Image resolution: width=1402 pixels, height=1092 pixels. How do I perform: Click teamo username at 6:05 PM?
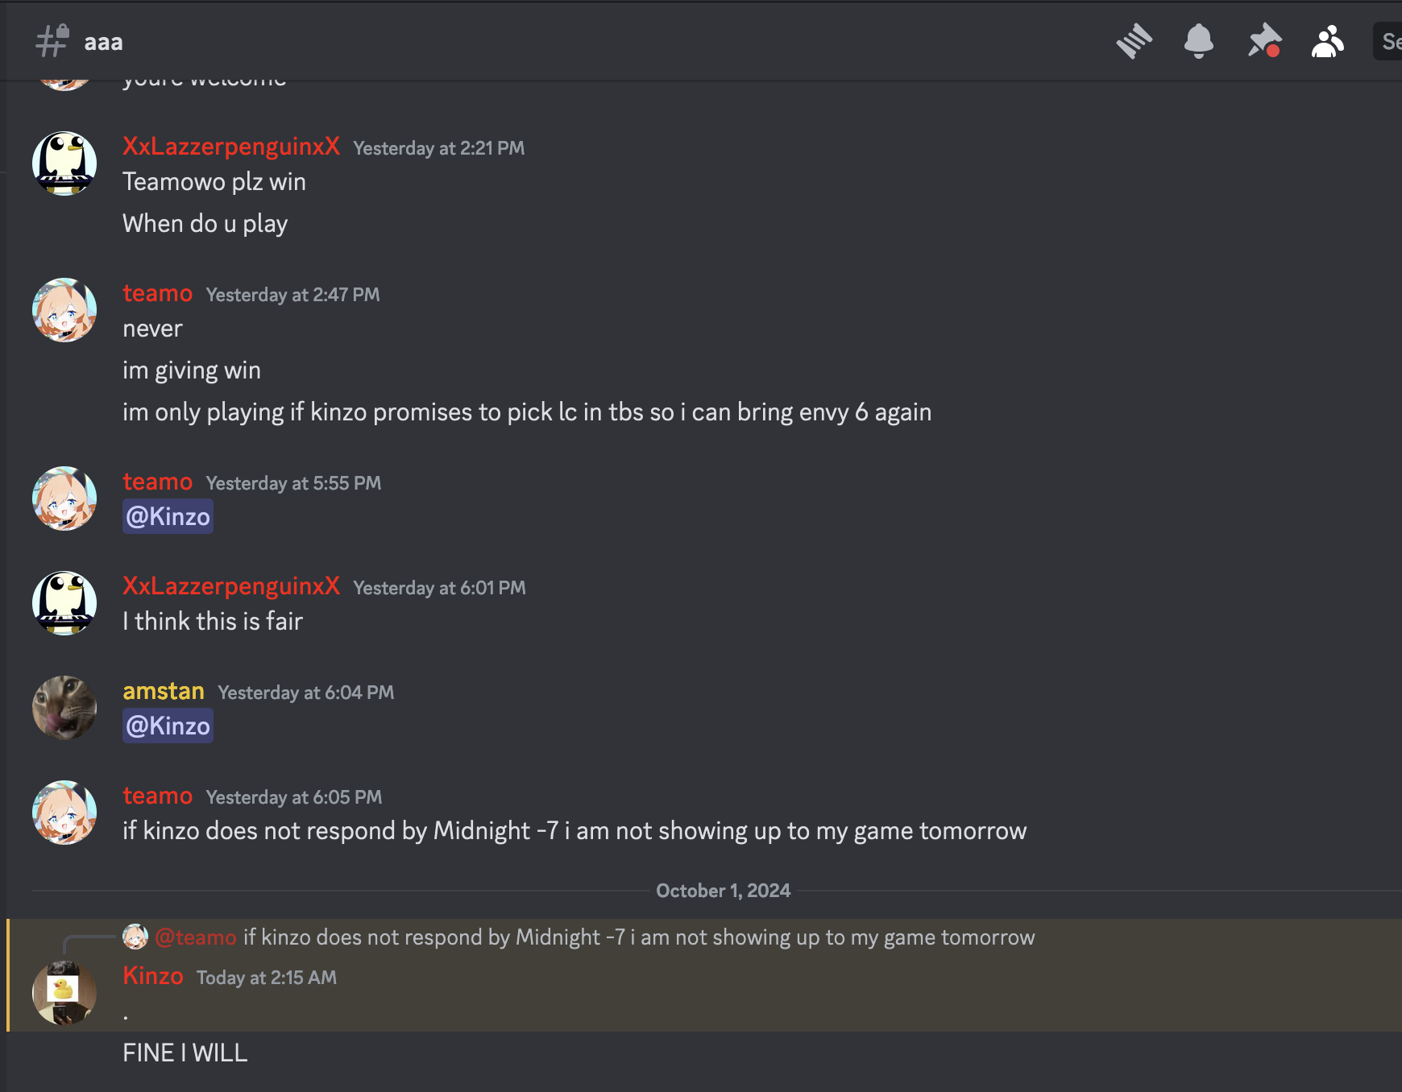pos(157,796)
